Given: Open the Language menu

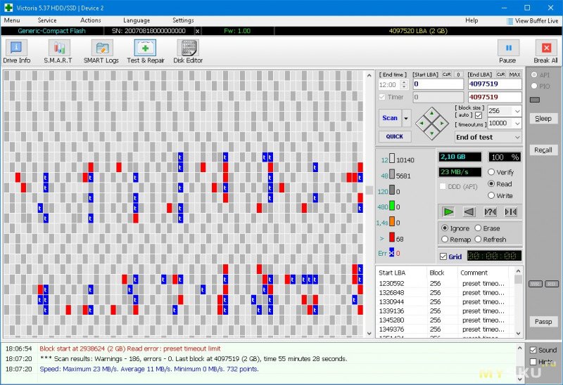Looking at the screenshot, I should tap(136, 20).
